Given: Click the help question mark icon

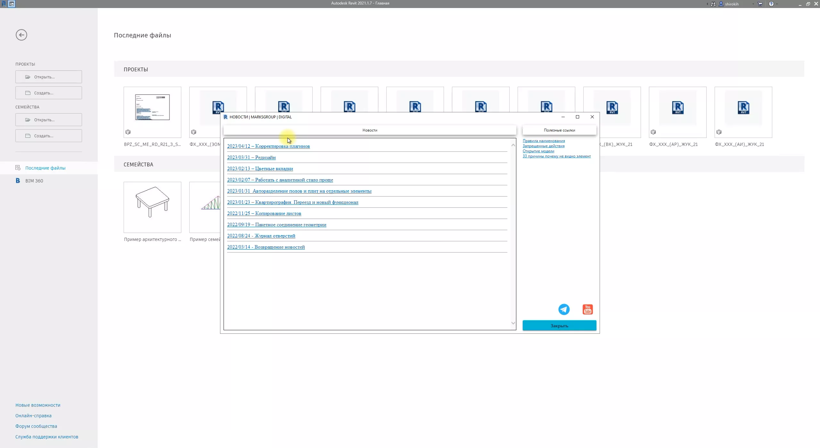Looking at the screenshot, I should [771, 4].
